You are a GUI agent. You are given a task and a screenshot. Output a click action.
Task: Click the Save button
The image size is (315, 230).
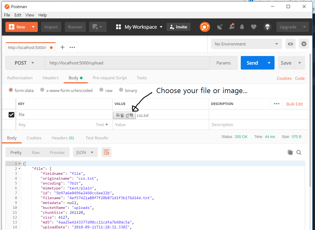(286, 63)
